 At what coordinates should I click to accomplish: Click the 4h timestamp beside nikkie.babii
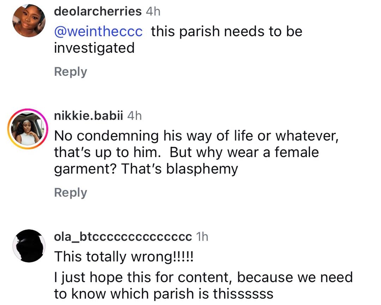[134, 116]
